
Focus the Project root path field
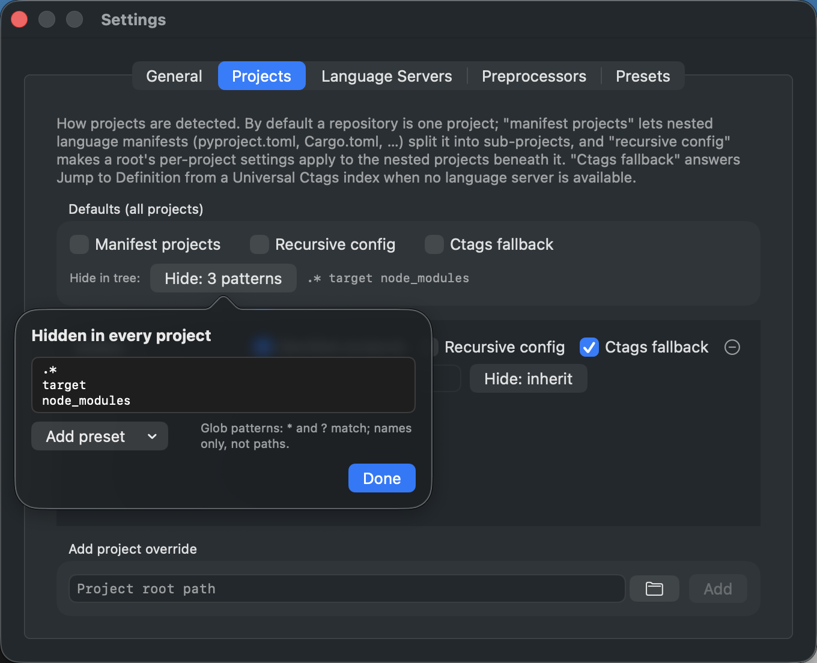pyautogui.click(x=347, y=589)
